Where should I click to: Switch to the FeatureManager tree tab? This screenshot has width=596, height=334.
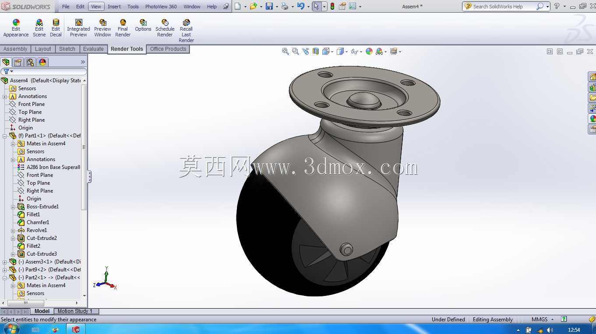(6, 62)
